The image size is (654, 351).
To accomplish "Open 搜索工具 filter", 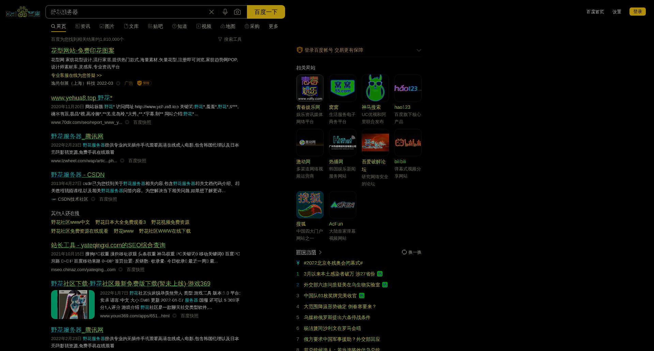I will (230, 39).
